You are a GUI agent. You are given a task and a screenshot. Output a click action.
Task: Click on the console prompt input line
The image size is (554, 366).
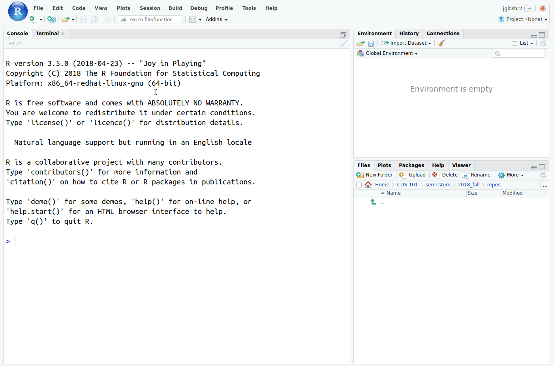177,241
